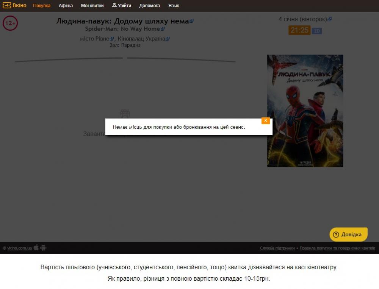The image size is (379, 289).
Task: Close the no-seats-available popup
Action: (266, 120)
